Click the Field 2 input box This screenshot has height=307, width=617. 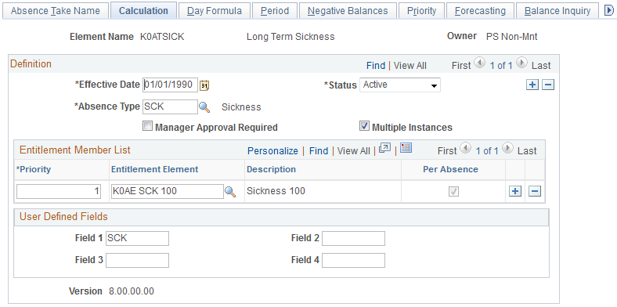coord(353,239)
